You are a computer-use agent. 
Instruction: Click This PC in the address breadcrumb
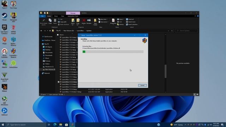(x=58, y=31)
